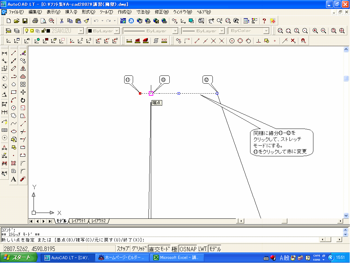Toggle 直交モード in status bar
350x263 pixels.
(159, 249)
